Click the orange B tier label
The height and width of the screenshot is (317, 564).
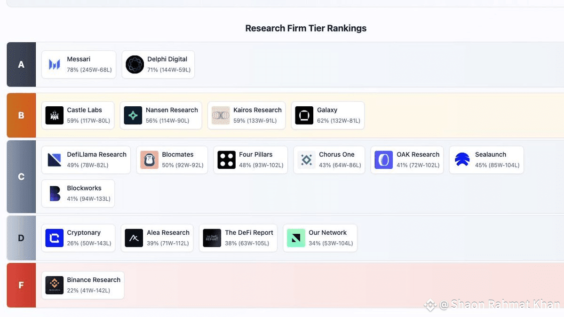point(21,116)
